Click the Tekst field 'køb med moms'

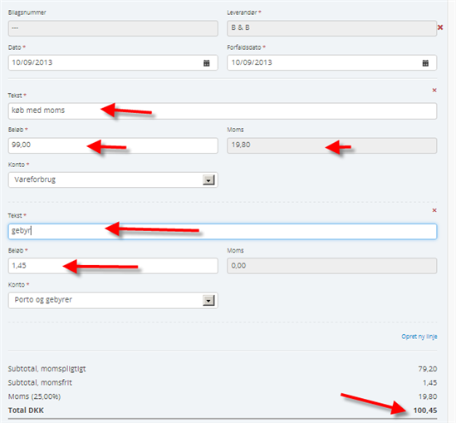(223, 111)
